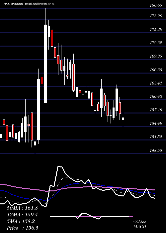Image resolution: width=166 pixels, height=233 pixels.
Task: Click the <<Live MACD label
Action: [x=140, y=224]
